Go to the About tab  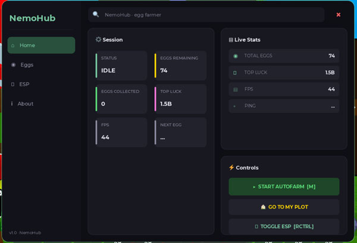(x=41, y=104)
